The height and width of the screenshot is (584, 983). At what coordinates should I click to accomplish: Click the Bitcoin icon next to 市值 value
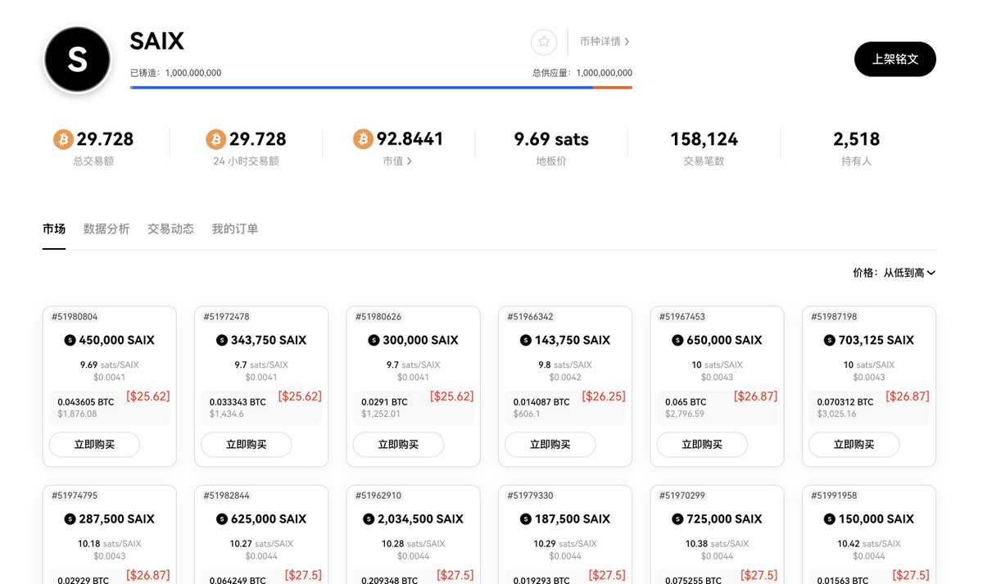click(x=362, y=139)
